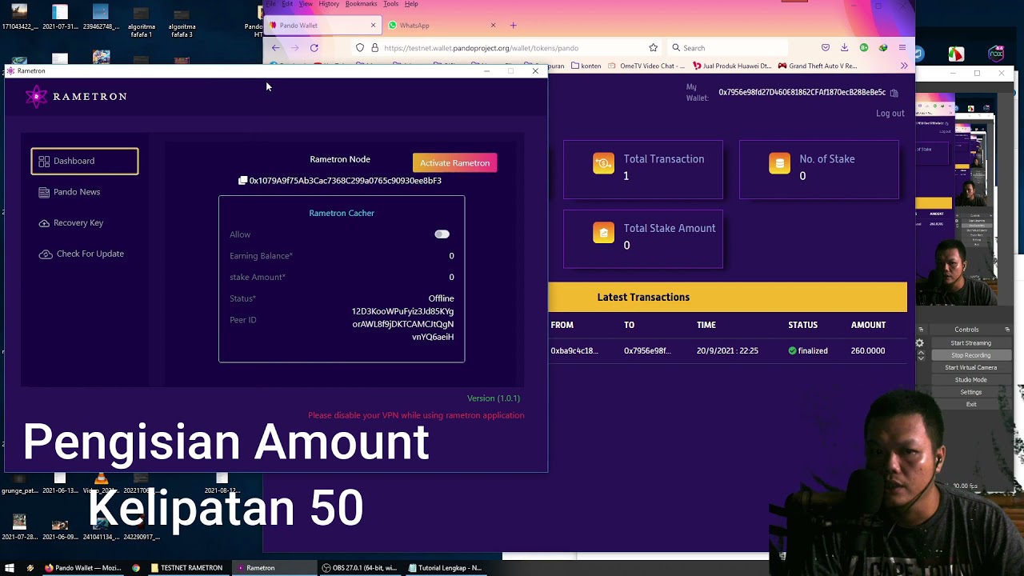The width and height of the screenshot is (1024, 576).
Task: Click the OBS Exit button
Action: point(970,405)
